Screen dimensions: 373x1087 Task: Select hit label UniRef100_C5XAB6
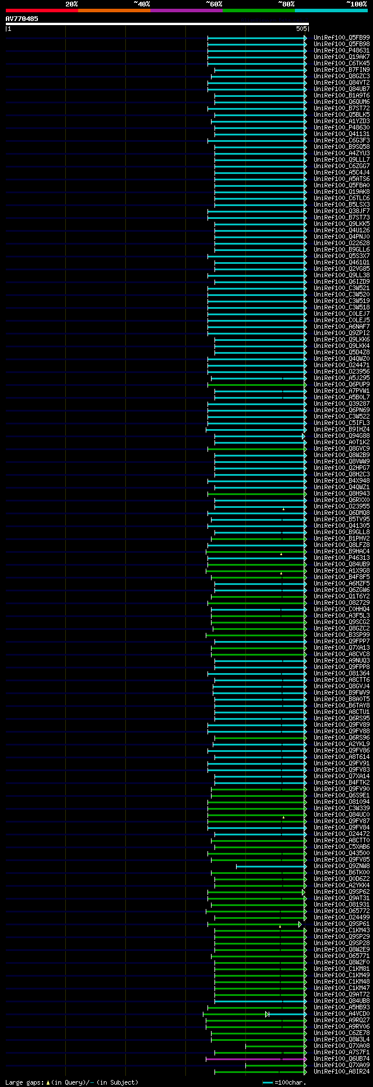click(342, 846)
